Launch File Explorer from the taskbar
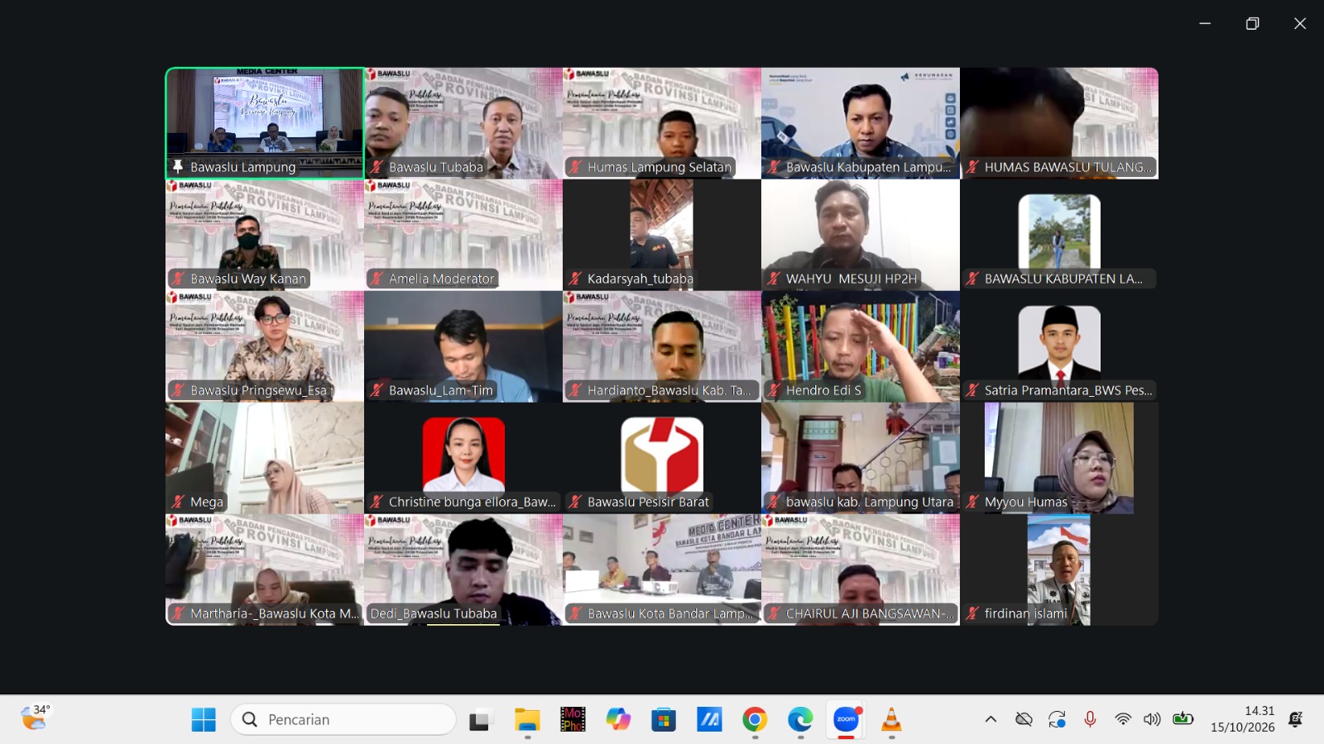This screenshot has width=1324, height=744. [x=527, y=719]
